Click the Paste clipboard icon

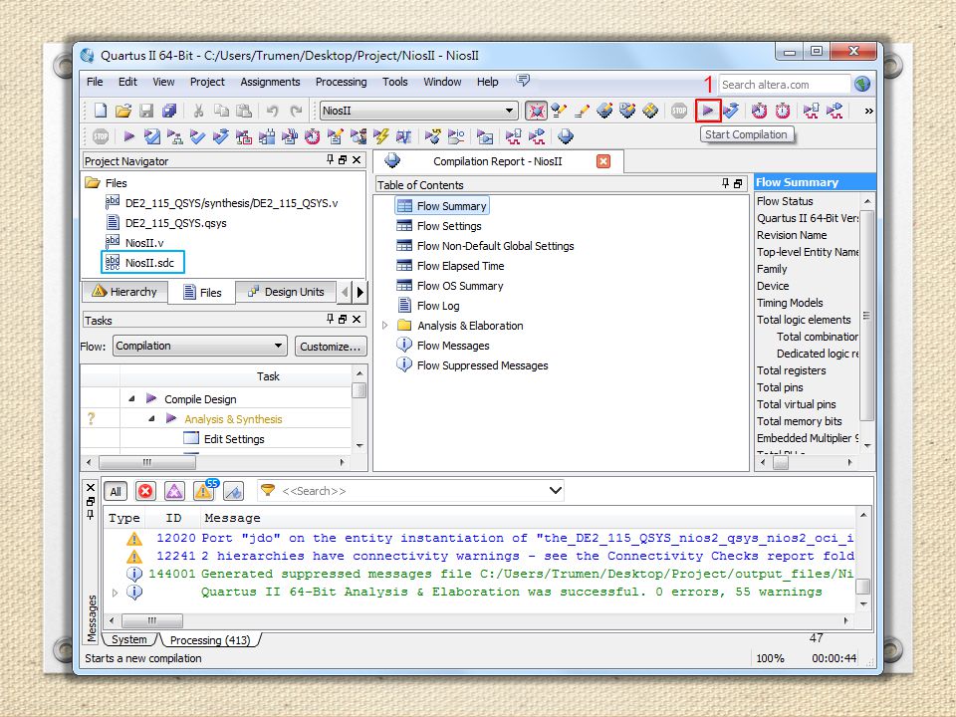244,111
